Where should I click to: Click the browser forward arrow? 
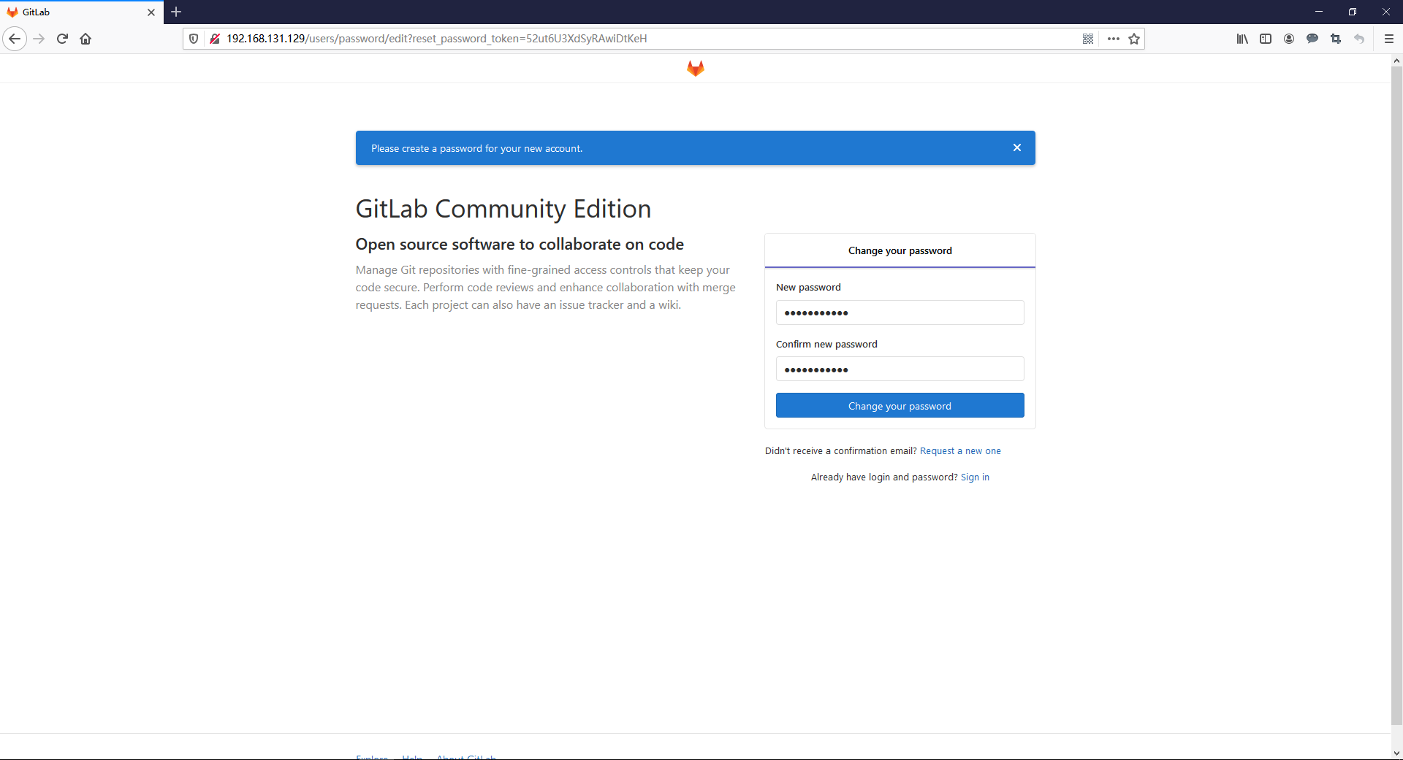coord(39,39)
